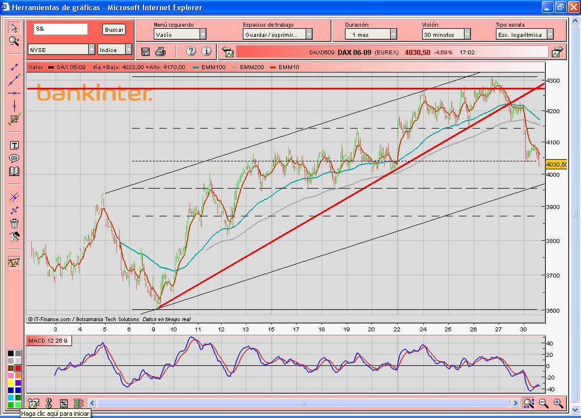The height and width of the screenshot is (418, 581).
Task: Click the information (i) icon
Action: (x=206, y=52)
